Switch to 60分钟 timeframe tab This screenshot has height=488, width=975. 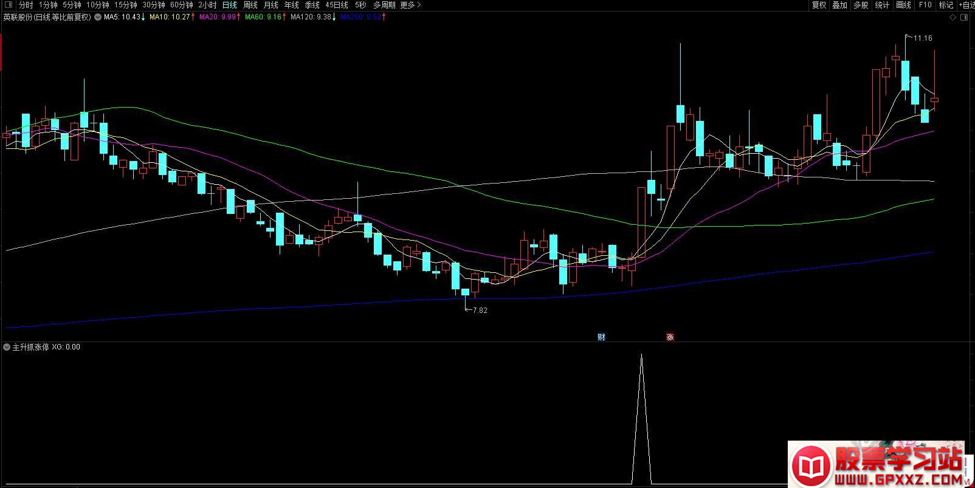point(181,5)
